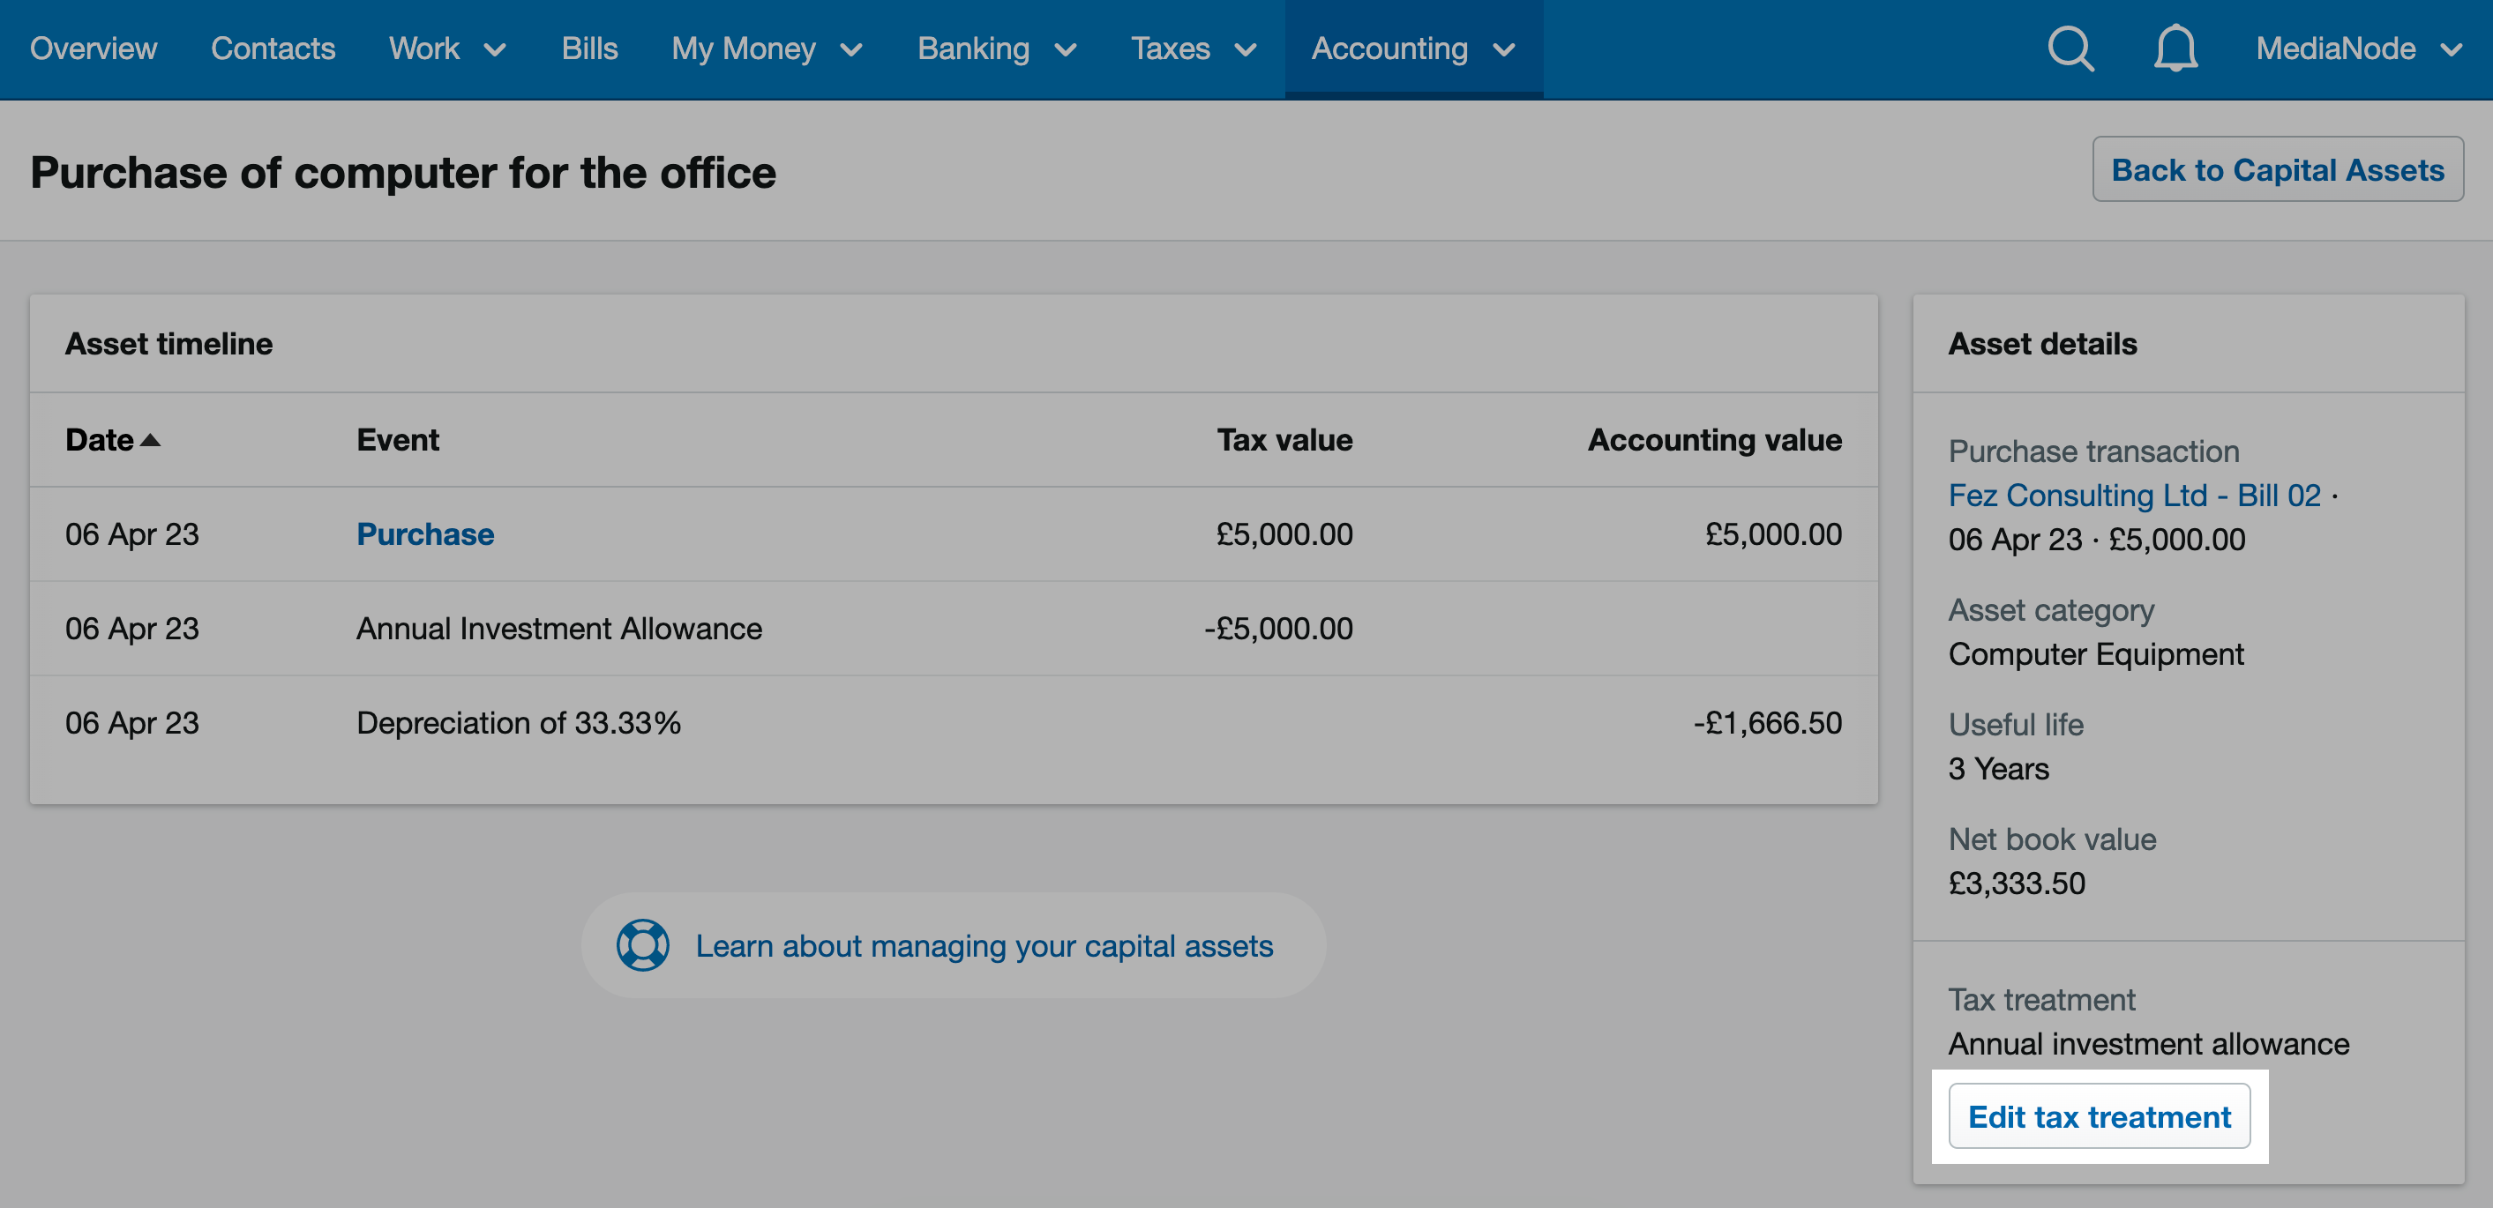Switch to the Overview tab
2493x1208 pixels.
93,49
